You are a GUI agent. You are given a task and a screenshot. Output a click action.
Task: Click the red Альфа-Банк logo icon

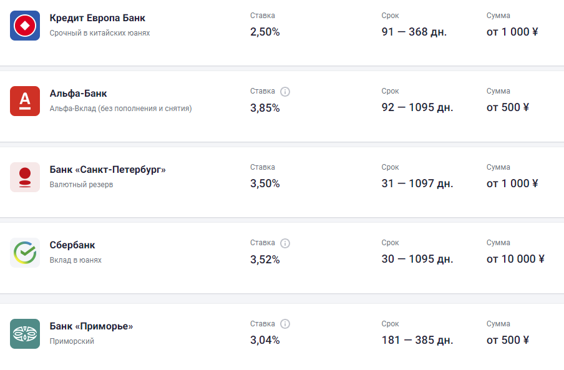(25, 101)
